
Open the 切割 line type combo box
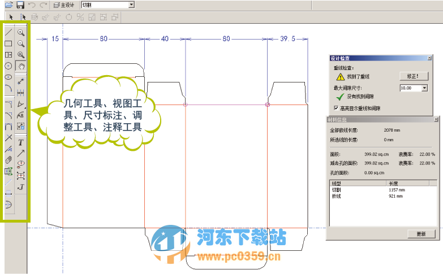tap(107, 5)
